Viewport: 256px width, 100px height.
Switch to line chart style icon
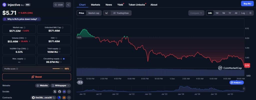pyautogui.click(x=107, y=13)
